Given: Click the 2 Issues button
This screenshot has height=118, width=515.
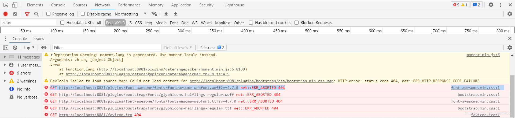Looking at the screenshot, I should pos(212,48).
